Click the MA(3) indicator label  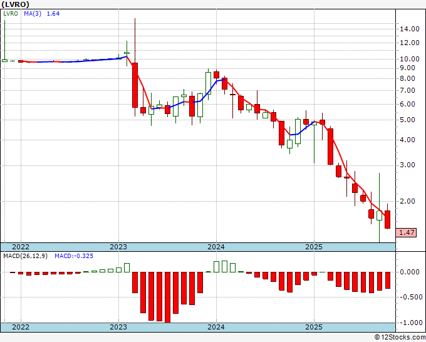click(33, 14)
